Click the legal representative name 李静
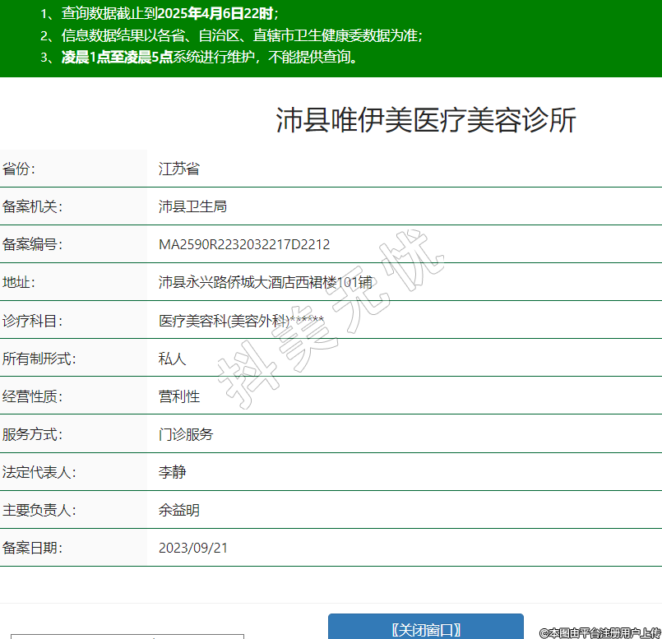Screen dimensions: 662x639 (173, 472)
